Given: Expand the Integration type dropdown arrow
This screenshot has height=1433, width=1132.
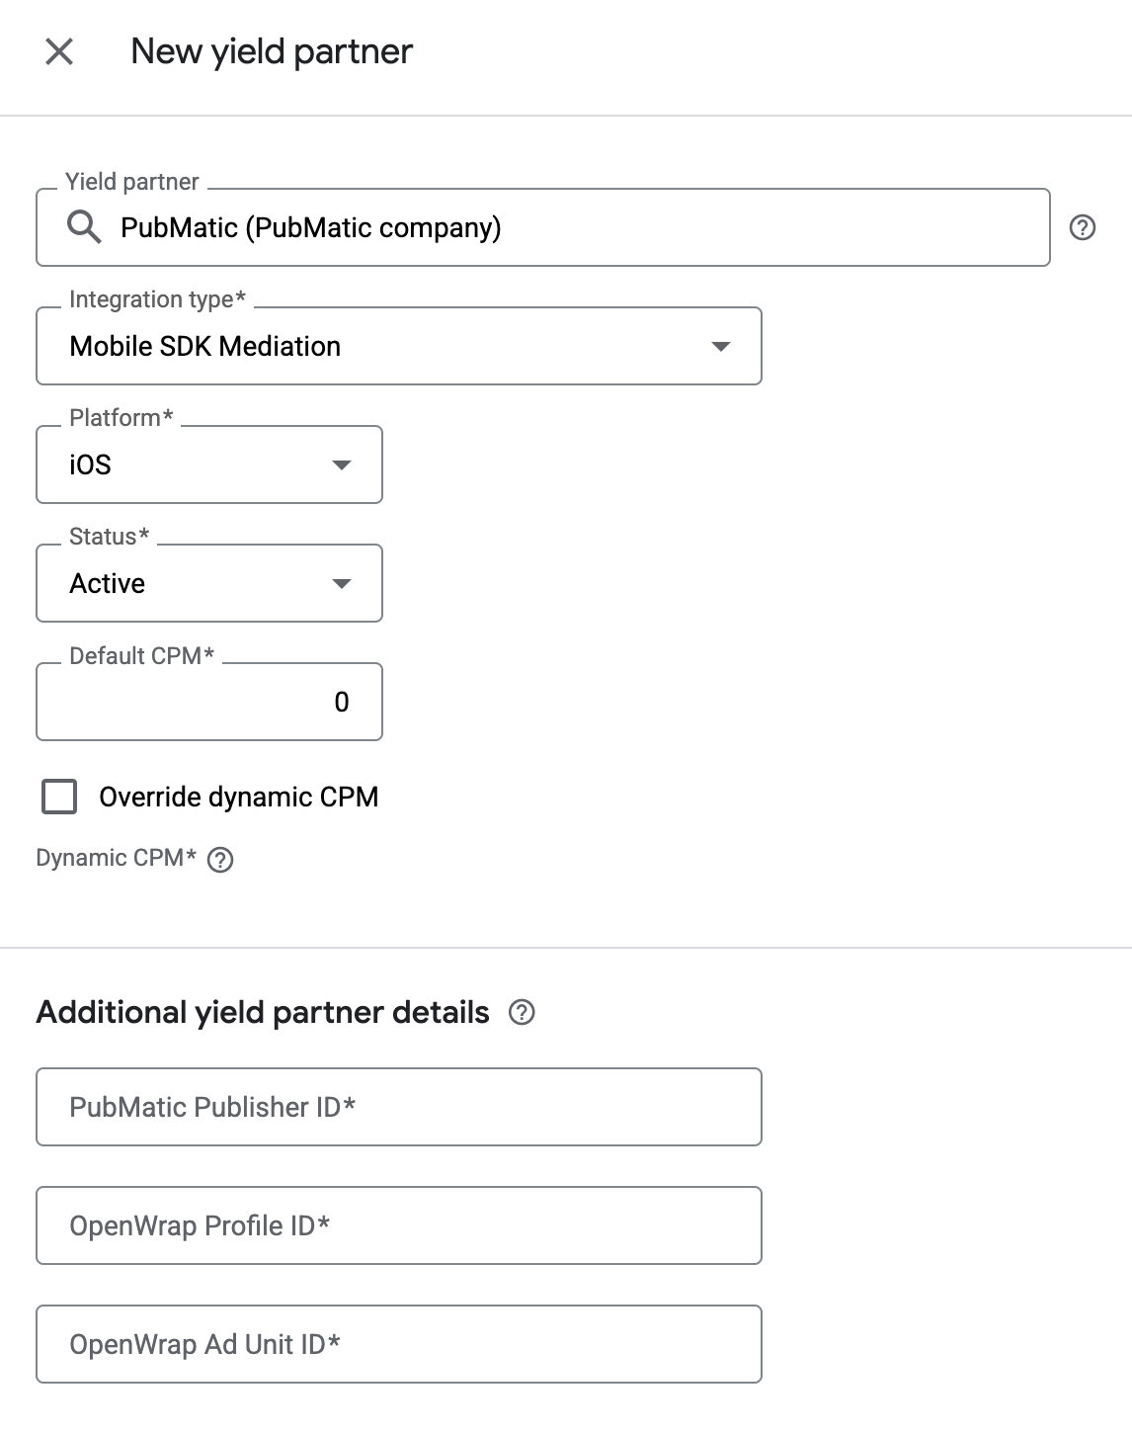Looking at the screenshot, I should pyautogui.click(x=721, y=346).
